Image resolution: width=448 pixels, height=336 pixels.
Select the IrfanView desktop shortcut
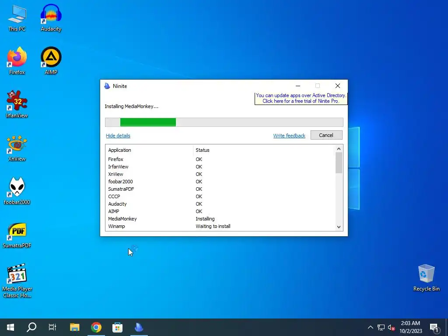click(17, 104)
